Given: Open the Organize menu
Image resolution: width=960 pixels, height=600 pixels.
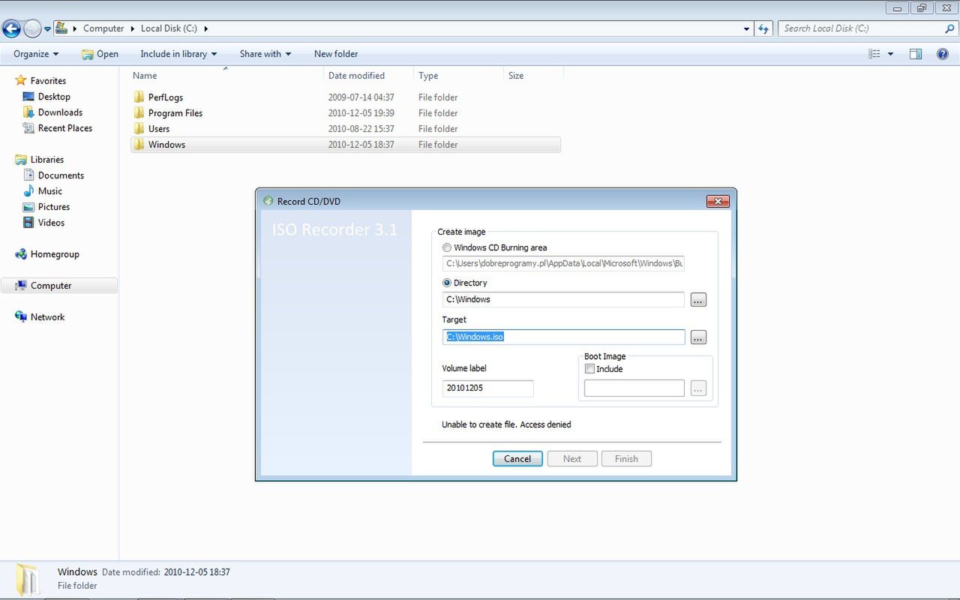Looking at the screenshot, I should pos(36,54).
